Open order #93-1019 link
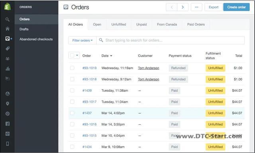Viewport: 255px width, 153px height. point(89,68)
